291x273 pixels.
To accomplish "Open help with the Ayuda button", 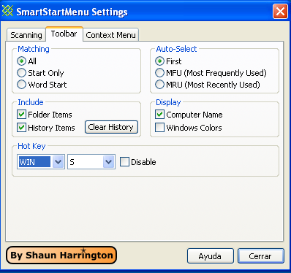I will pyautogui.click(x=211, y=256).
